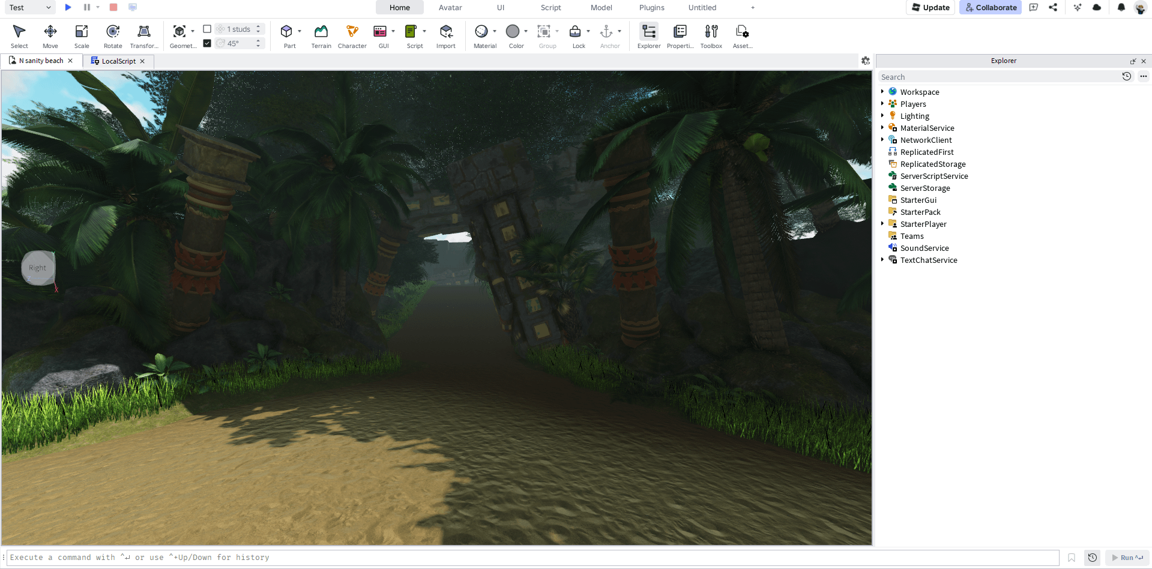Select the Scale tool

point(82,36)
